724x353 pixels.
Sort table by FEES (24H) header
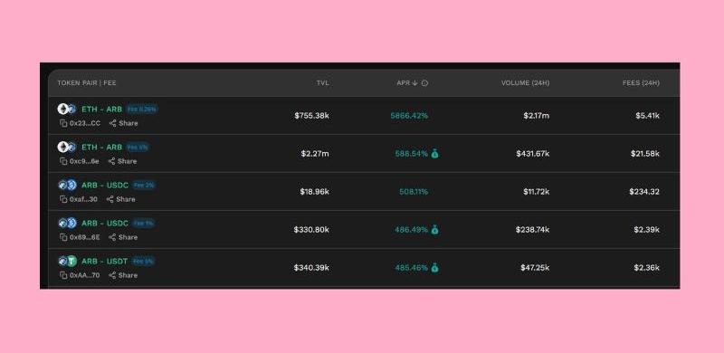(x=641, y=83)
